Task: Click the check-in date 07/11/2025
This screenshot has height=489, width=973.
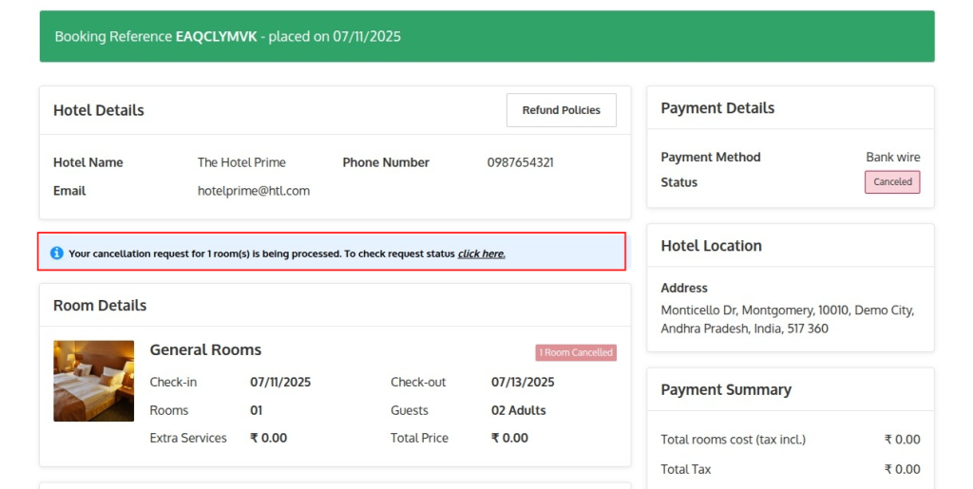Action: click(280, 382)
